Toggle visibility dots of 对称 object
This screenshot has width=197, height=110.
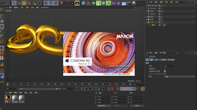pyautogui.click(x=161, y=20)
